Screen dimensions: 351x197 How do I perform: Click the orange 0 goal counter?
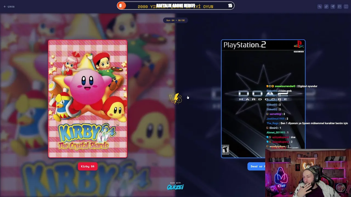point(121,6)
